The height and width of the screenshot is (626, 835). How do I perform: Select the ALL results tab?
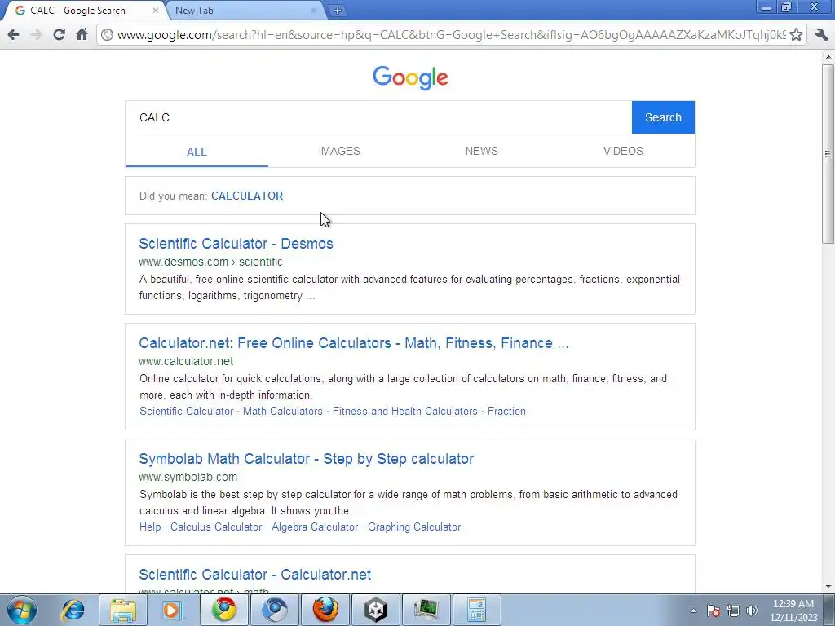pos(197,151)
